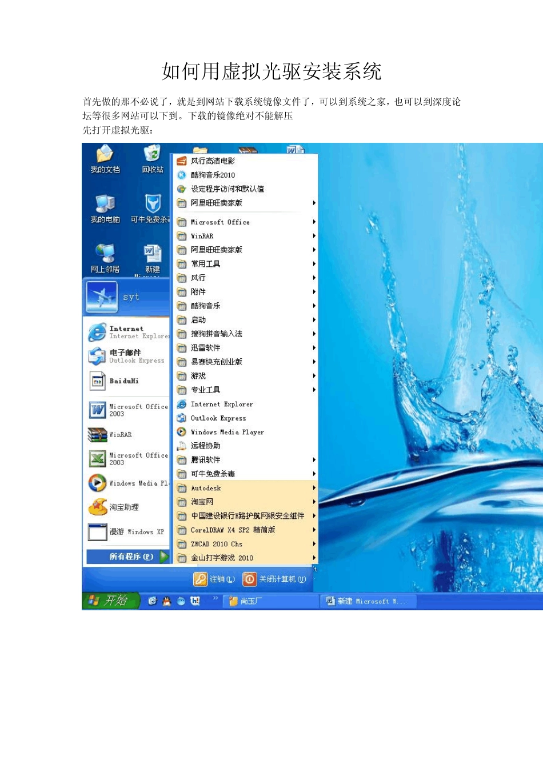Open the 迅雷软件 folder
Screen dimensions: 543x768
pyautogui.click(x=246, y=348)
